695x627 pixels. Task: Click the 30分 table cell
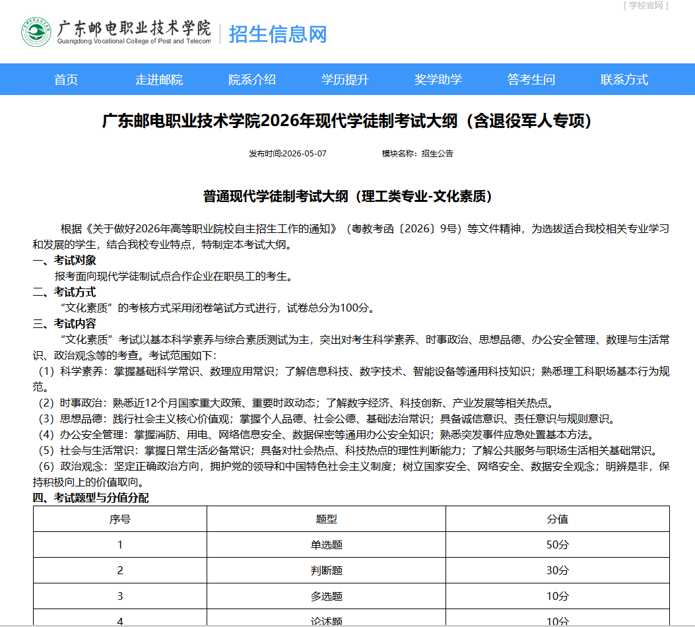(x=558, y=570)
